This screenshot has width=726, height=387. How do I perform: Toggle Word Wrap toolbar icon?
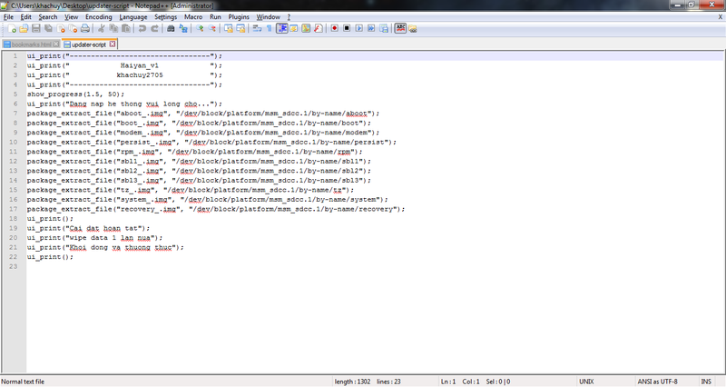coord(257,29)
